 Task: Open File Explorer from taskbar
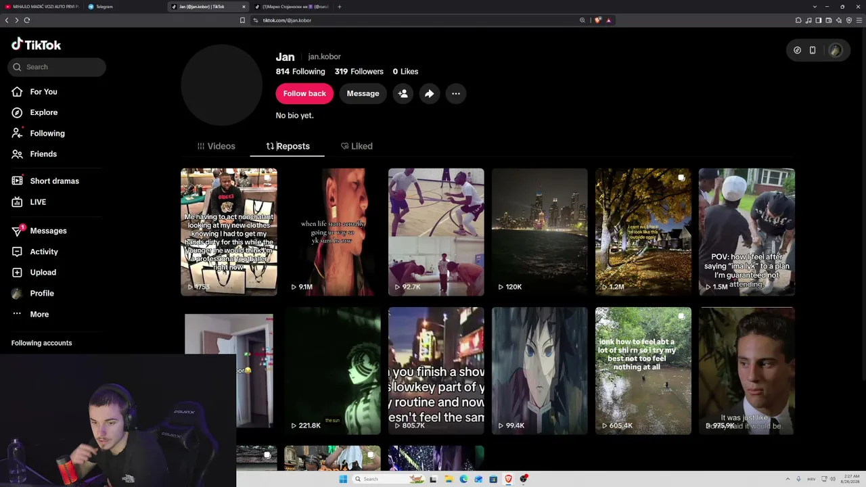click(449, 479)
